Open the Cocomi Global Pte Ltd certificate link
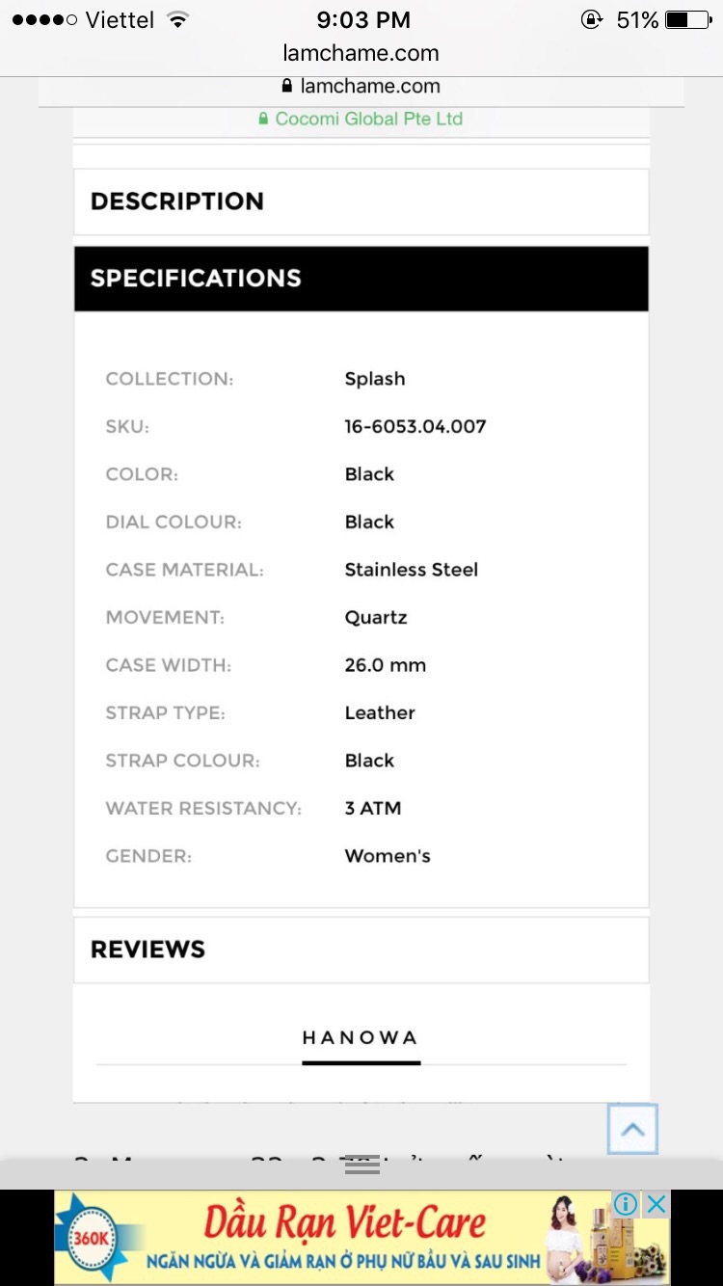Image resolution: width=723 pixels, height=1286 pixels. coord(368,119)
